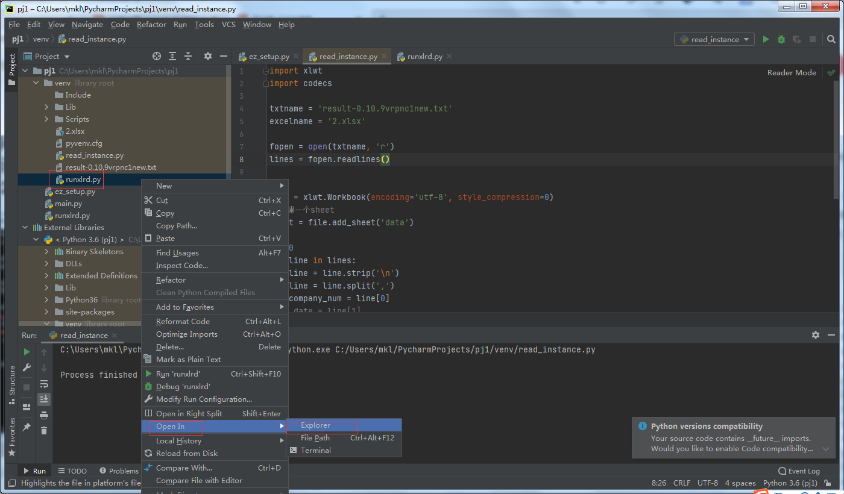Open the Refactor menu in menu bar
844x494 pixels.
pyautogui.click(x=151, y=24)
